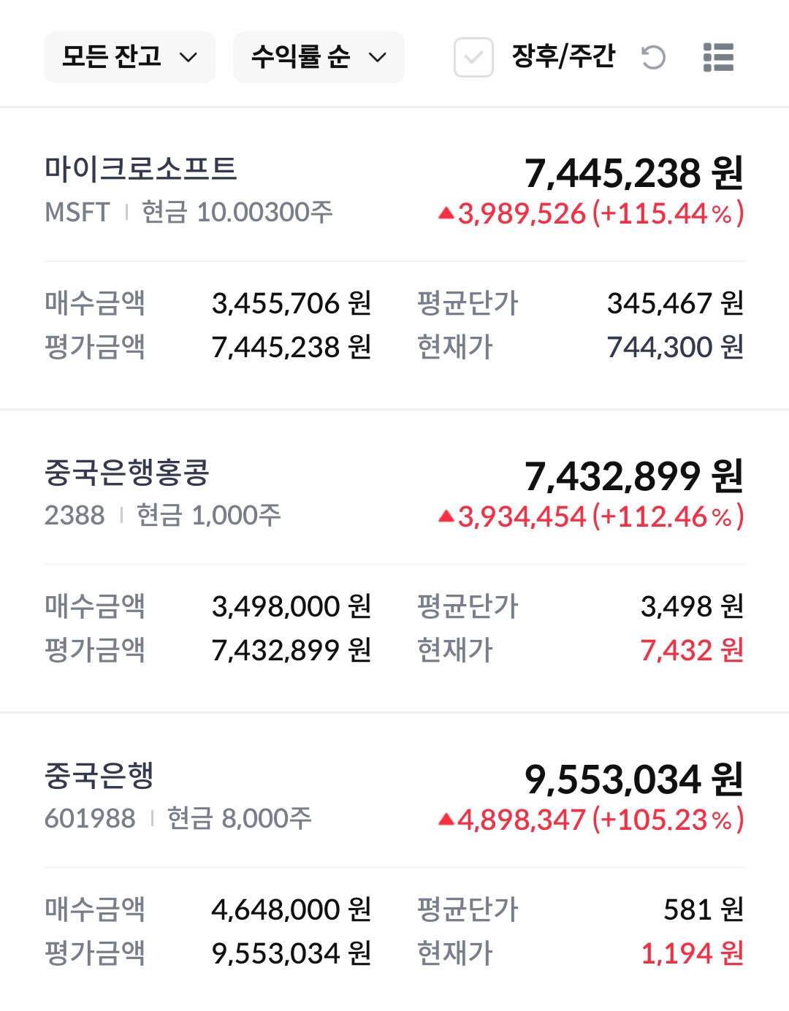Viewport: 789px width, 1011px height.
Task: Switch to list view icon
Action: (x=718, y=57)
